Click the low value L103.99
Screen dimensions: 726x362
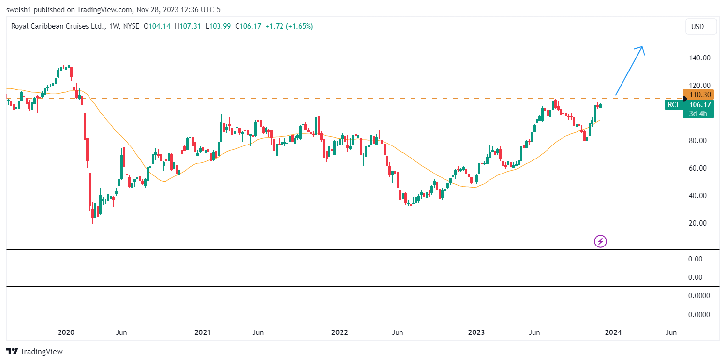pyautogui.click(x=218, y=26)
